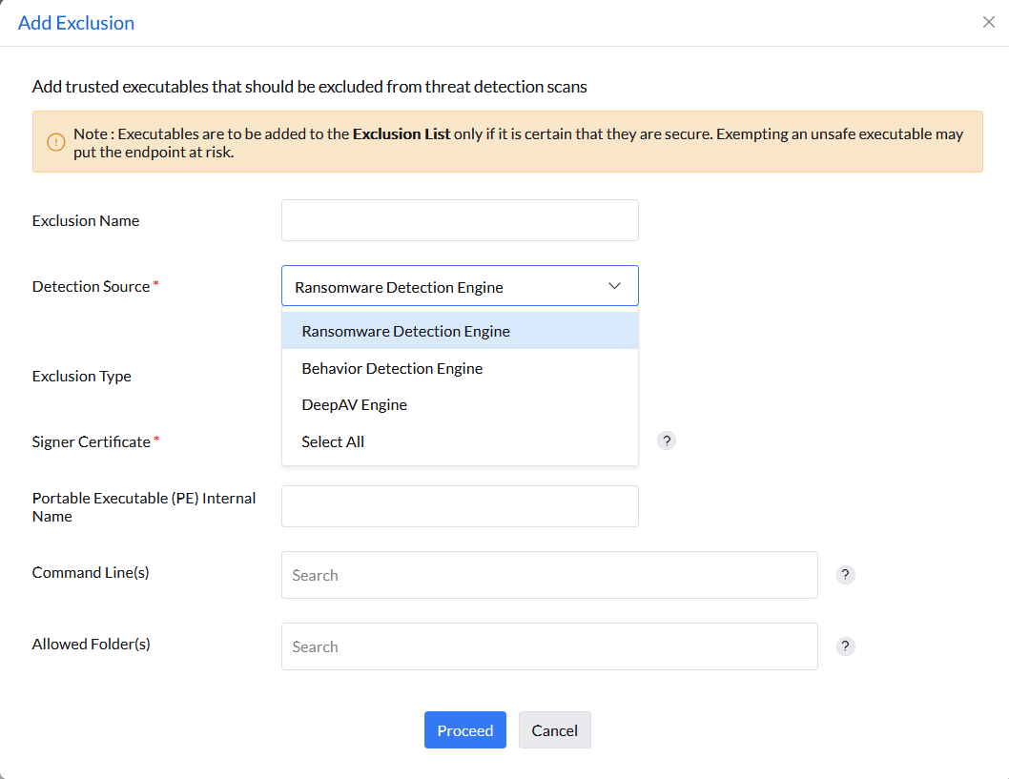Select All detection sources in the dropdown
This screenshot has width=1009, height=779.
[x=333, y=441]
